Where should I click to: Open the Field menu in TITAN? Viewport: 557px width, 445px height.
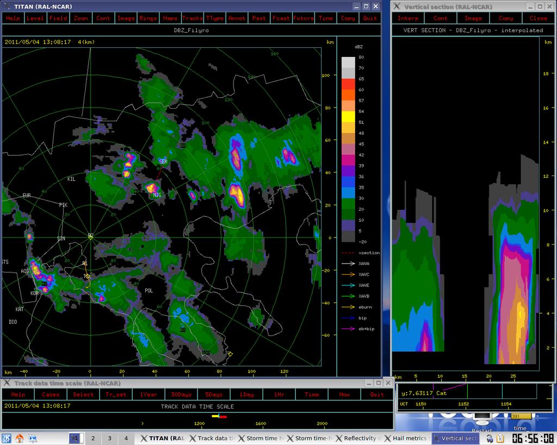point(58,18)
